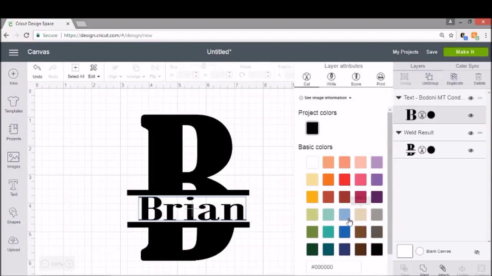Expand See image information

[325, 98]
